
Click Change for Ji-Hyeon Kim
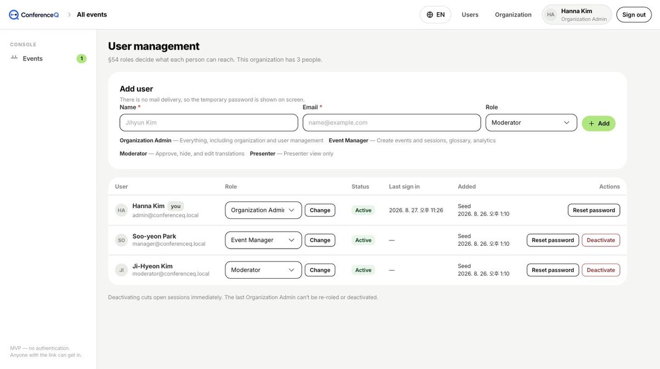coord(320,270)
